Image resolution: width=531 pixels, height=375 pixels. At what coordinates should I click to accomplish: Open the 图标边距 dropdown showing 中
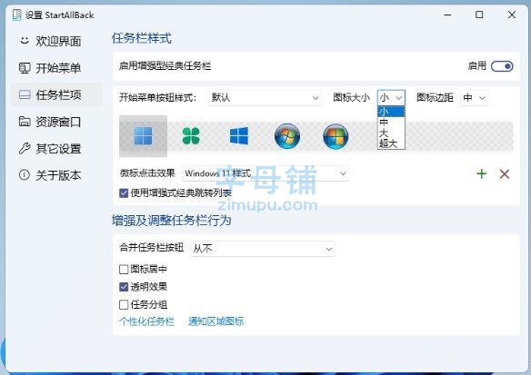tap(474, 98)
